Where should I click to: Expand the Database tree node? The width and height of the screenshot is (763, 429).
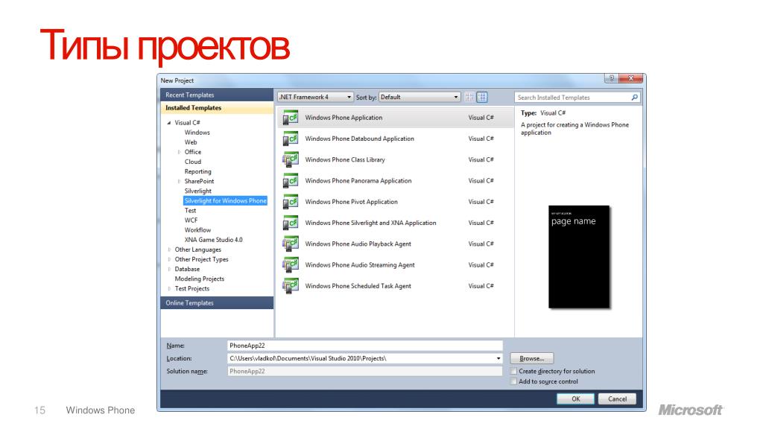coord(169,269)
